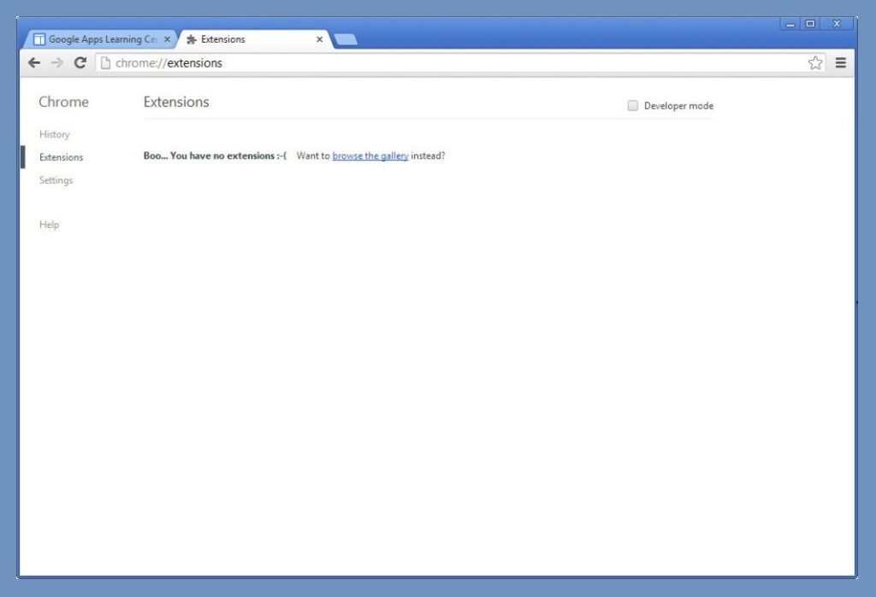Enable the Developer mode checkbox

(632, 105)
